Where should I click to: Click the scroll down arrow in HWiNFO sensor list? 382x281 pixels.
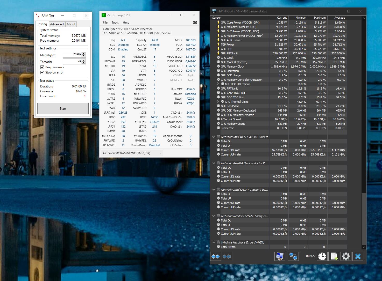point(364,247)
